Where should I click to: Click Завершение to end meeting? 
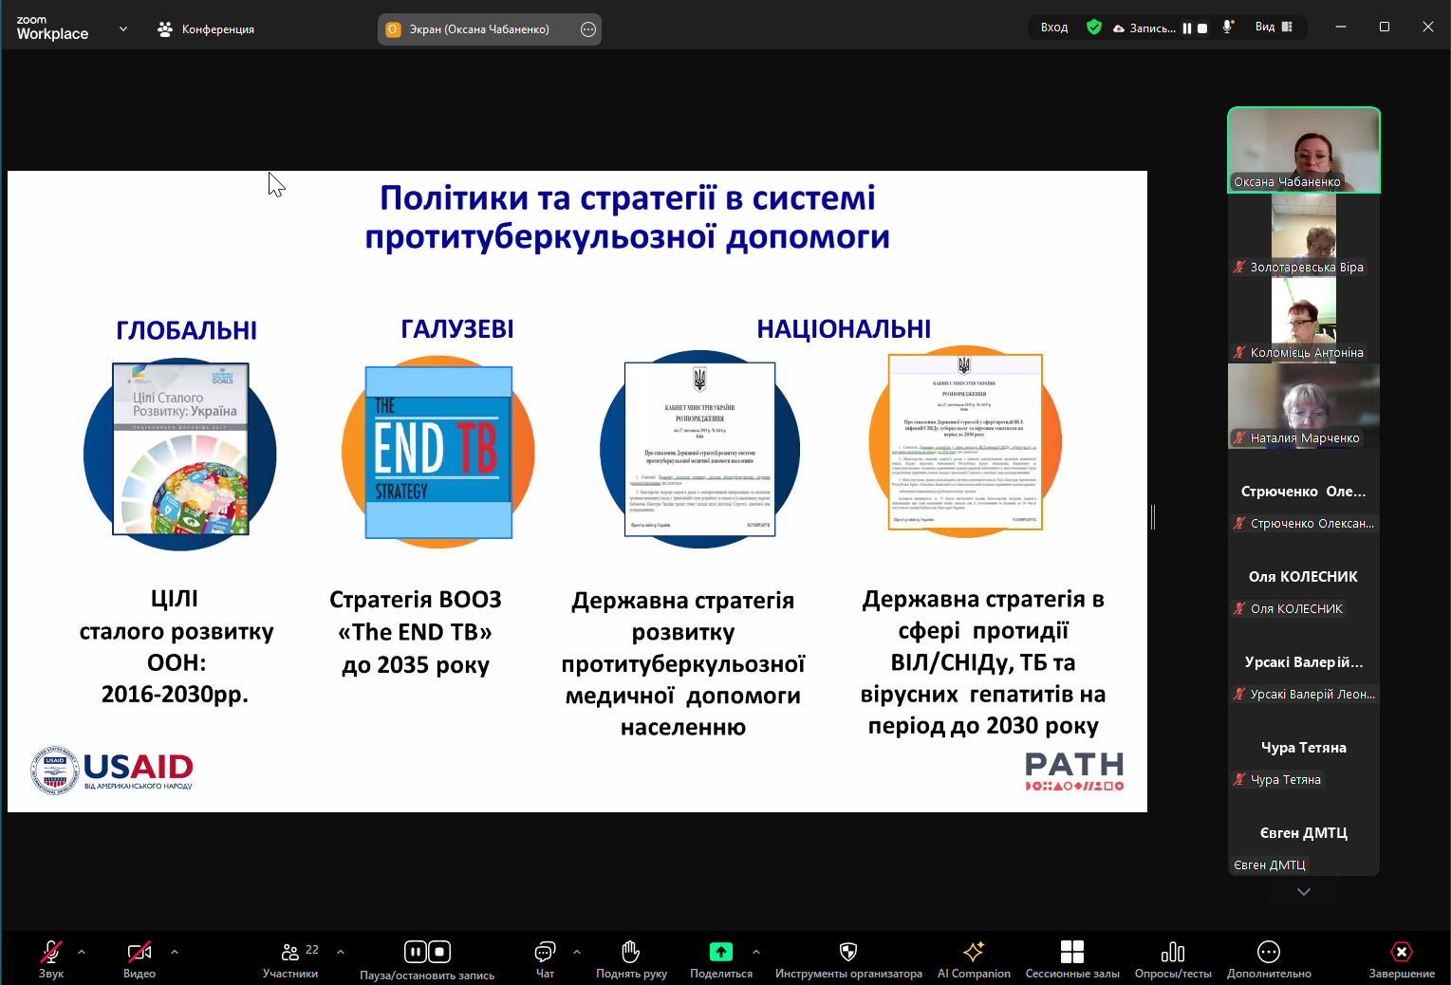coord(1402,953)
